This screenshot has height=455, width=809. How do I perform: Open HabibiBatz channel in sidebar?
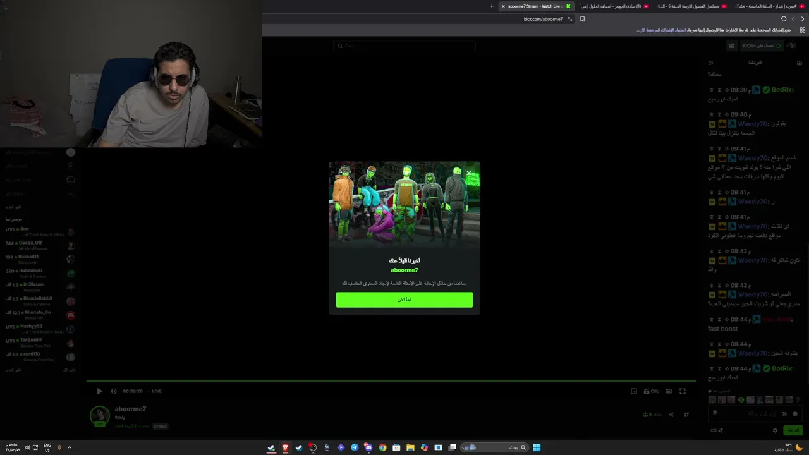[40, 273]
